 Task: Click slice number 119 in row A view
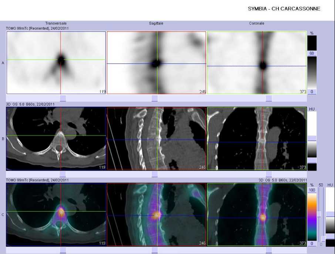click(x=102, y=92)
